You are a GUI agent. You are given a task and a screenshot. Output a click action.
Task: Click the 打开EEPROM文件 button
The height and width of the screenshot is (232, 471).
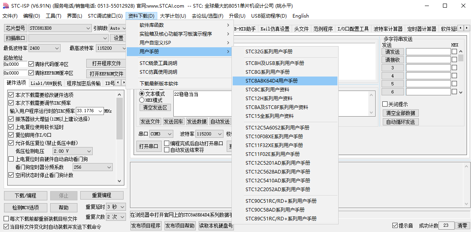tap(106, 74)
